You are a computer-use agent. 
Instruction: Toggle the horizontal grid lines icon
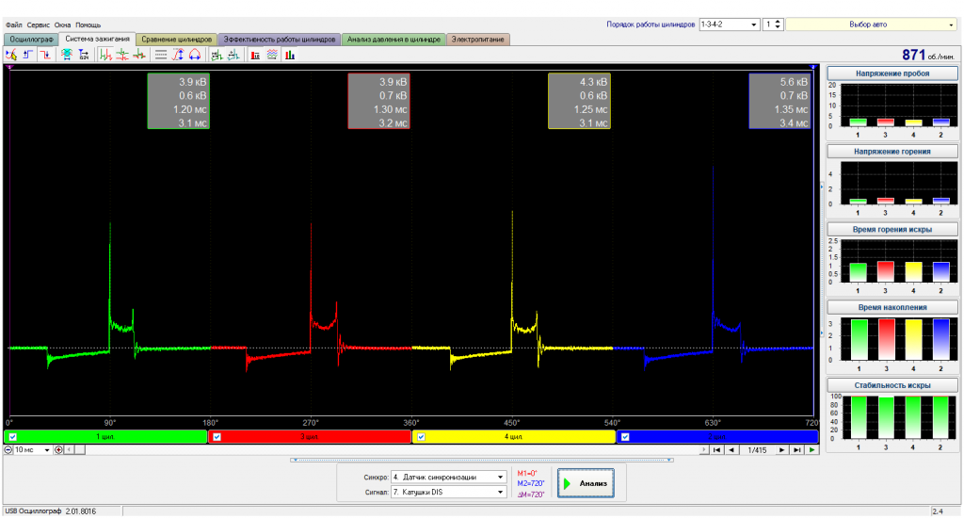160,55
